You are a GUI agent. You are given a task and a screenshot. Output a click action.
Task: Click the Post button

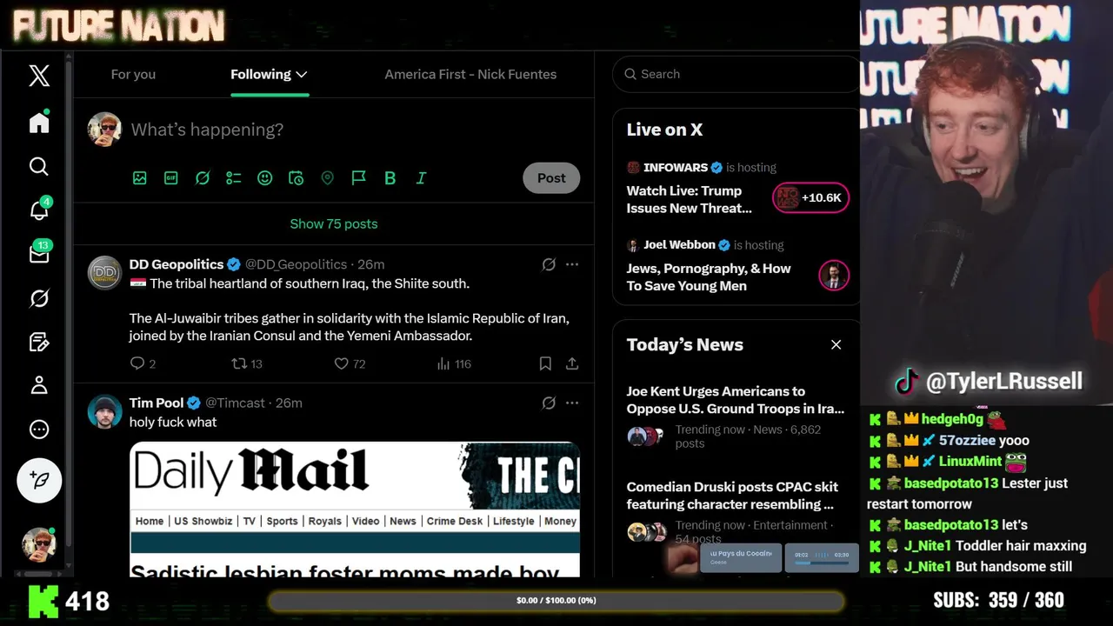[x=551, y=177]
